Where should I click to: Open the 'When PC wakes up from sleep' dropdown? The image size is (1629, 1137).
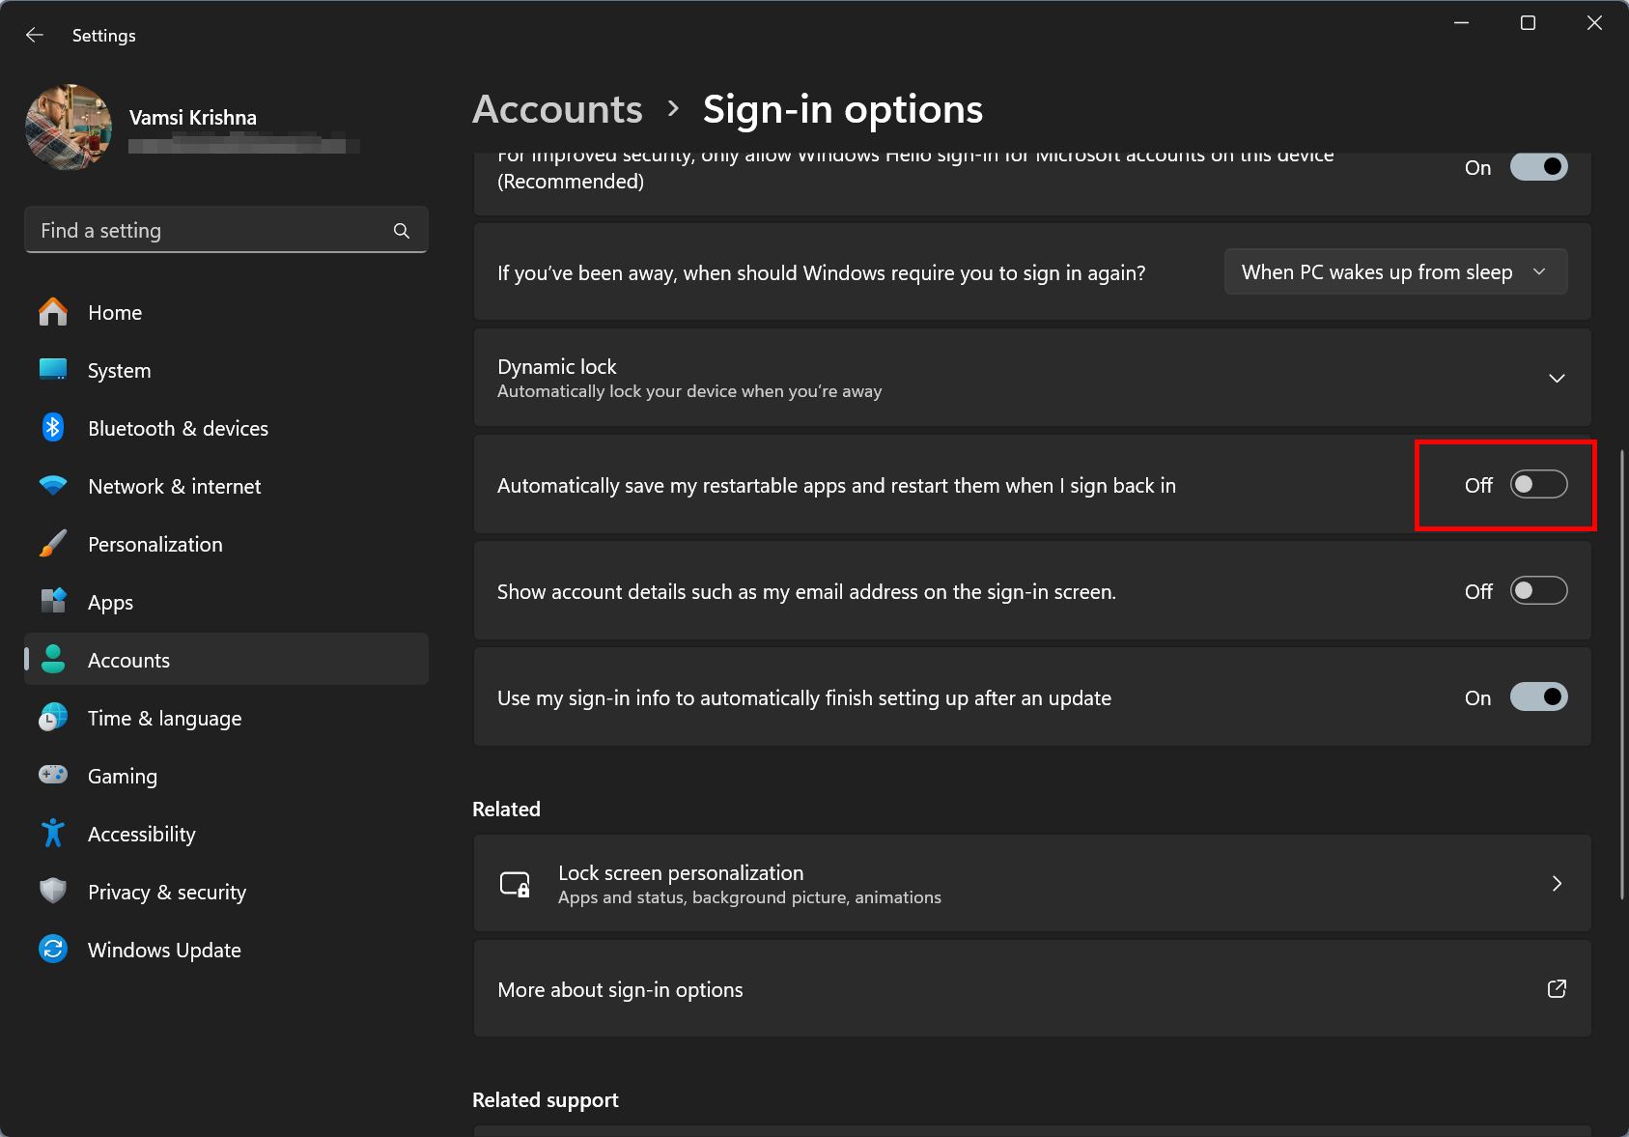coord(1395,272)
